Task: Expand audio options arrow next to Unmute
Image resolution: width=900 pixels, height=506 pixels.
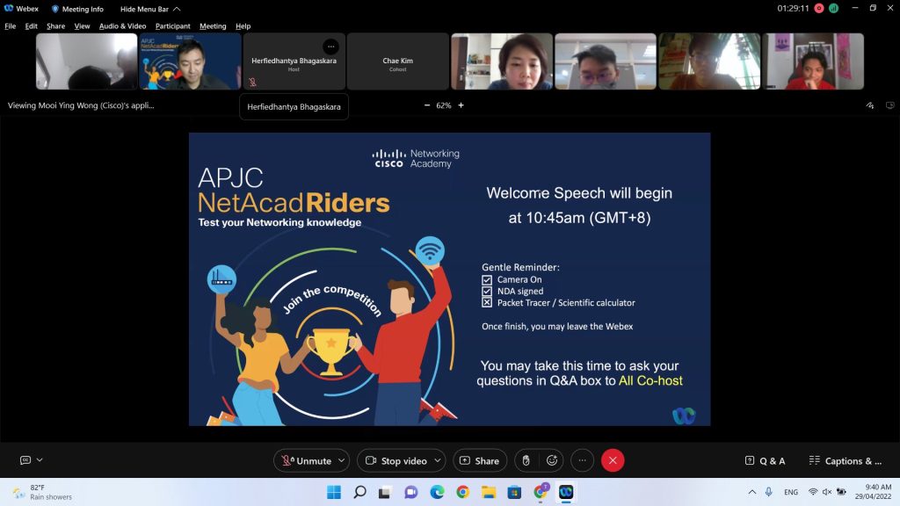Action: [342, 460]
